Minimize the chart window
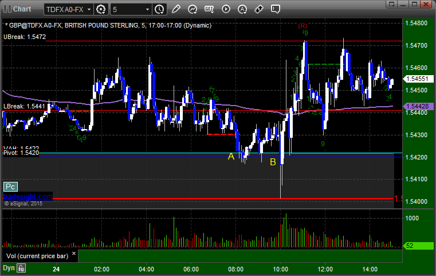The height and width of the screenshot is (276, 436). pyautogui.click(x=403, y=4)
